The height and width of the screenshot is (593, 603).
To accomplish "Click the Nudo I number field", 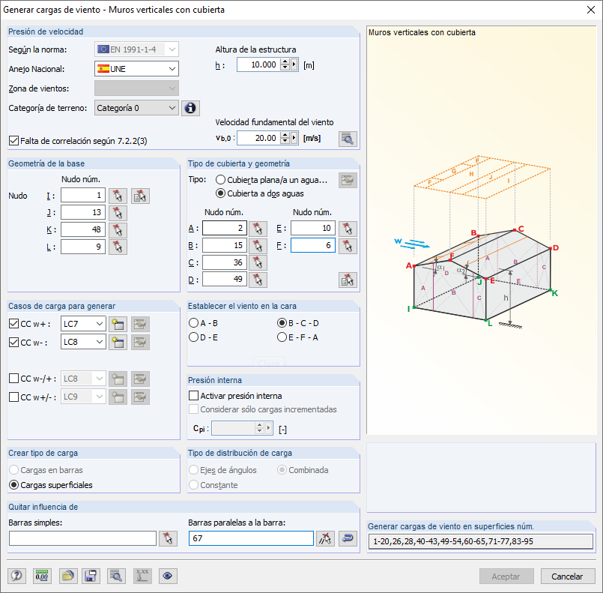I will (x=83, y=196).
